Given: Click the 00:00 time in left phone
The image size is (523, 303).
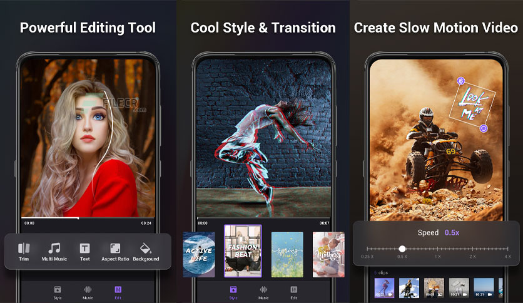Looking at the screenshot, I should point(29,223).
